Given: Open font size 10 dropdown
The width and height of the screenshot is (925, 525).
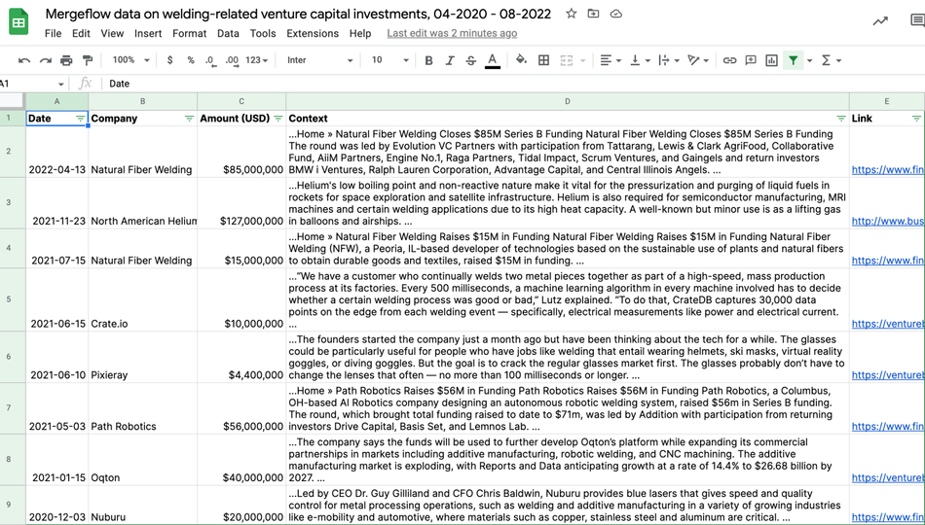Looking at the screenshot, I should tap(389, 60).
